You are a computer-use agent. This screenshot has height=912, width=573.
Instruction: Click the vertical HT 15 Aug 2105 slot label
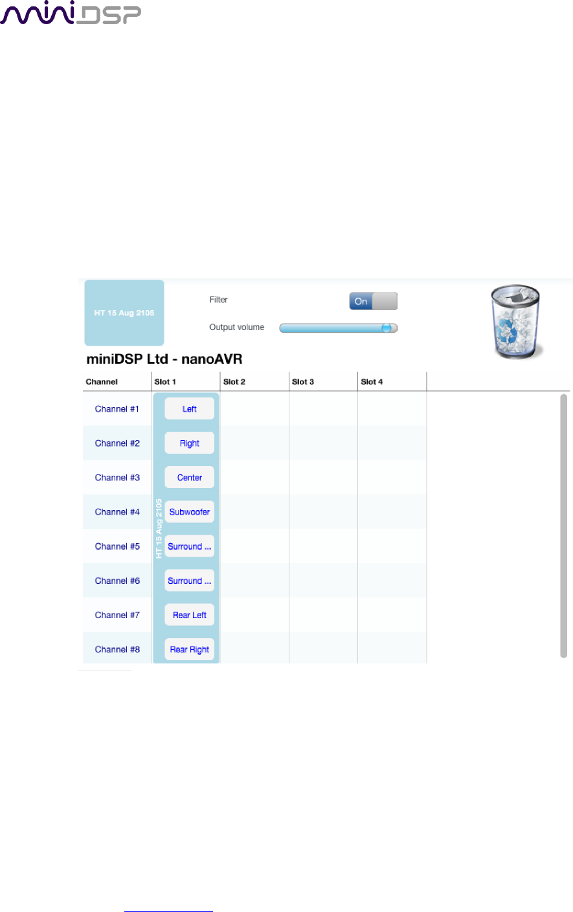159,528
